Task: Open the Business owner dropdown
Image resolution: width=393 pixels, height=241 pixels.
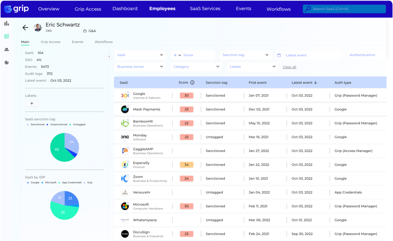Action: point(140,66)
